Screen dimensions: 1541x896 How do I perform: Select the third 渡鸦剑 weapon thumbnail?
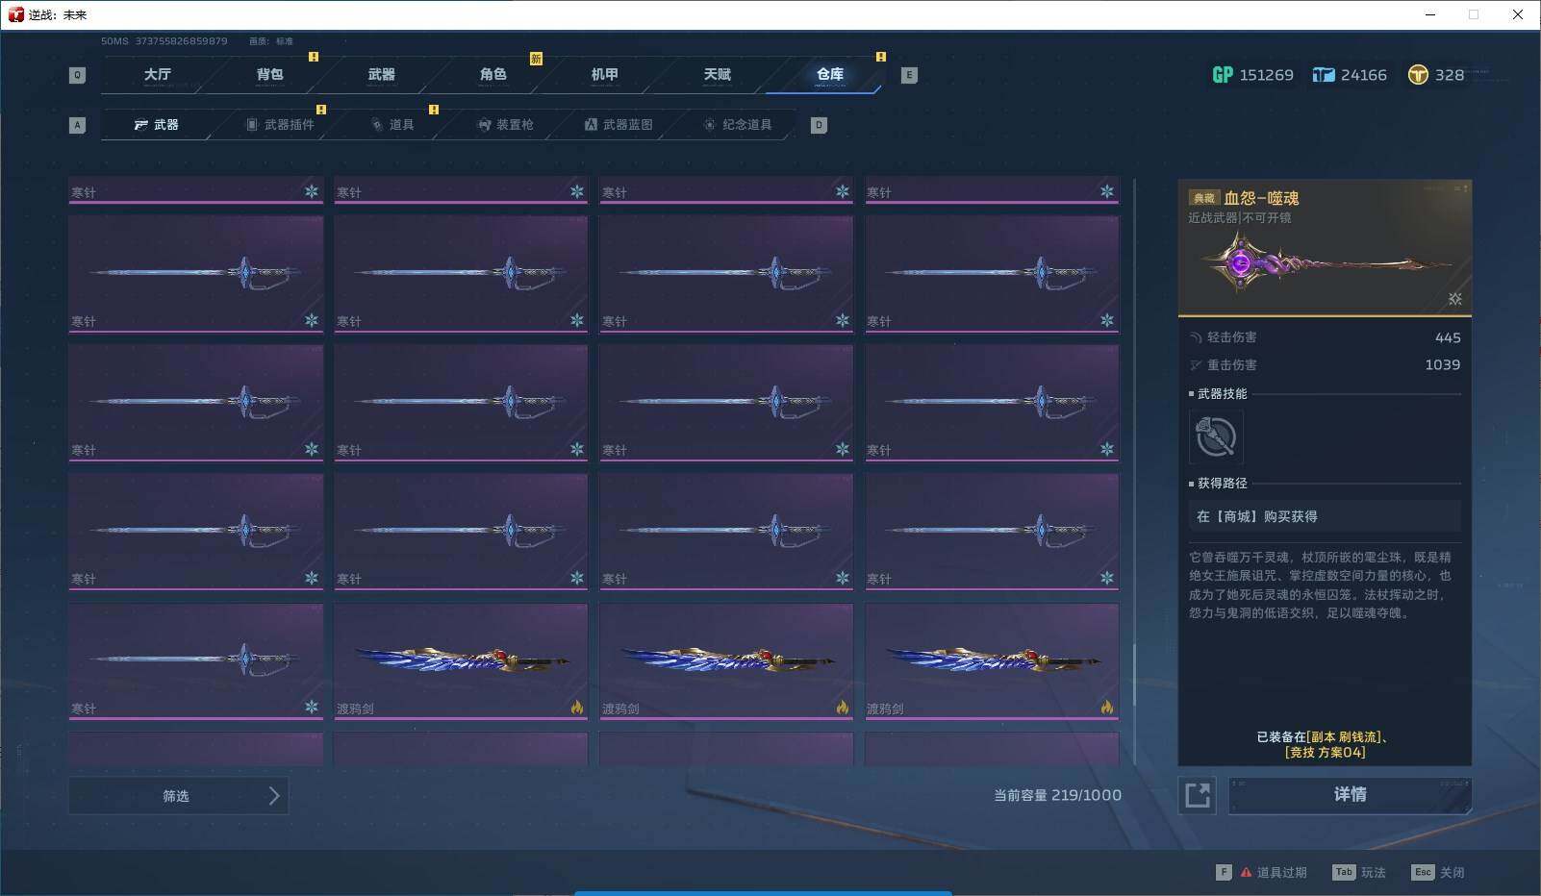(x=992, y=661)
